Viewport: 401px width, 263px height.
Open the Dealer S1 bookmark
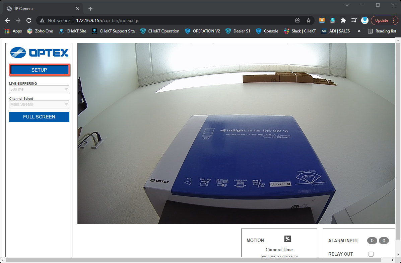pos(238,31)
